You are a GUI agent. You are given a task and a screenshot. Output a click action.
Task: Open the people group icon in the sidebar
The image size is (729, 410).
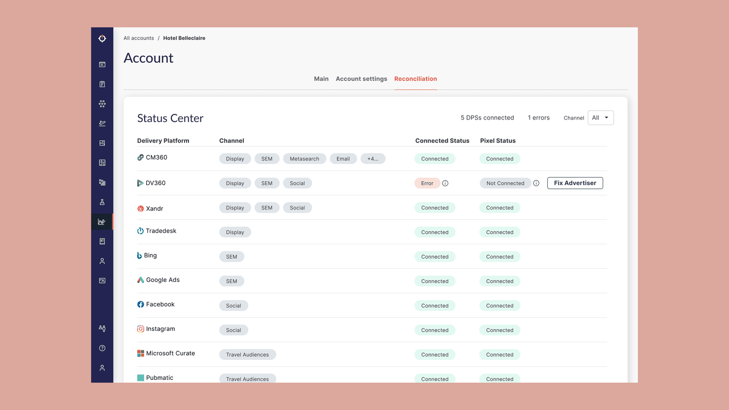(x=102, y=328)
